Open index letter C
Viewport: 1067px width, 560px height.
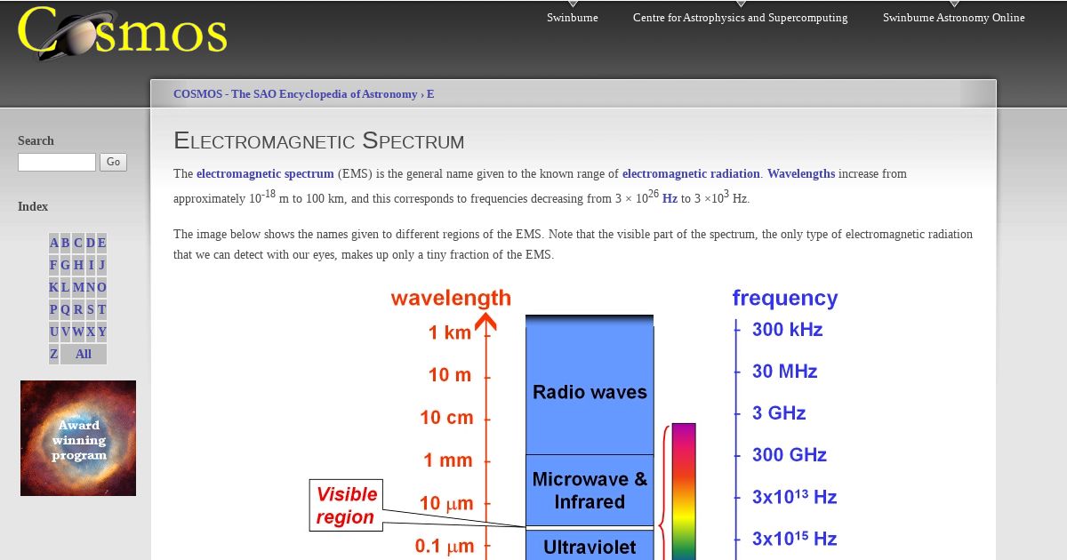(78, 243)
